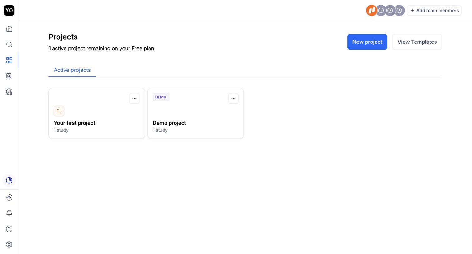Open the Home icon in sidebar

click(9, 29)
